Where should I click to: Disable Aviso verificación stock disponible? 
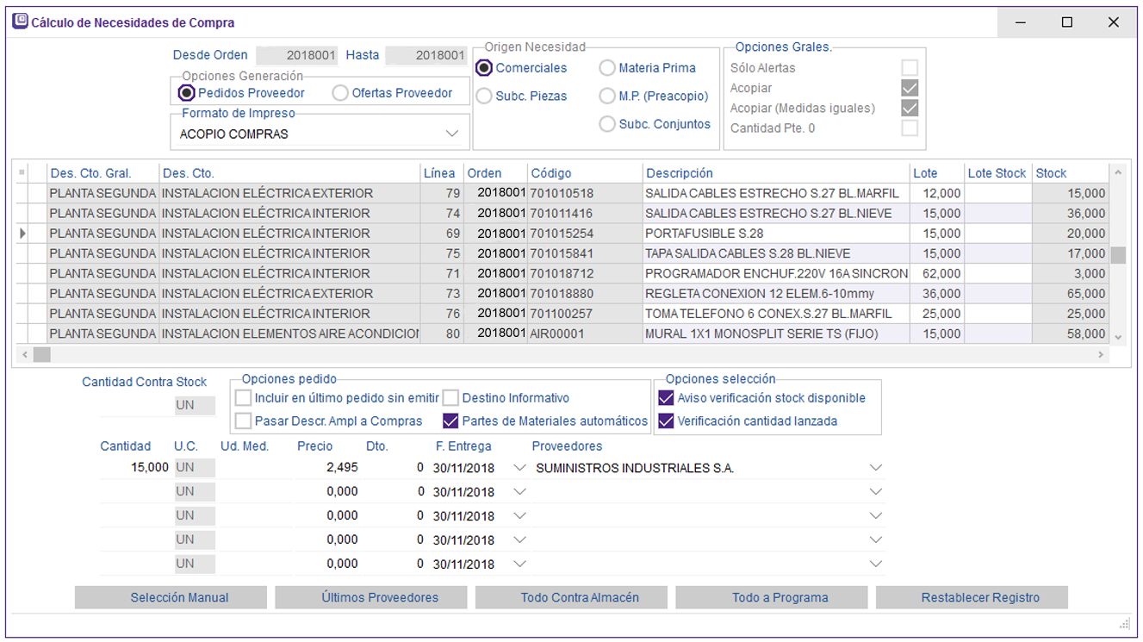(666, 398)
